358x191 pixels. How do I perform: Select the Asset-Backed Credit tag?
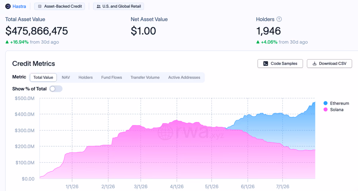pyautogui.click(x=60, y=6)
